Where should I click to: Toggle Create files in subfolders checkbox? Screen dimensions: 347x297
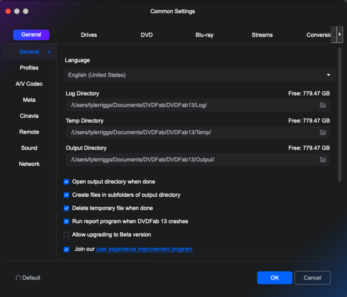[66, 195]
